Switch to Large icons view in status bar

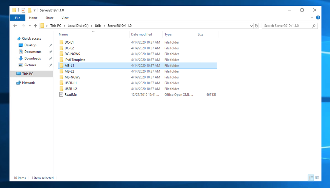317,178
